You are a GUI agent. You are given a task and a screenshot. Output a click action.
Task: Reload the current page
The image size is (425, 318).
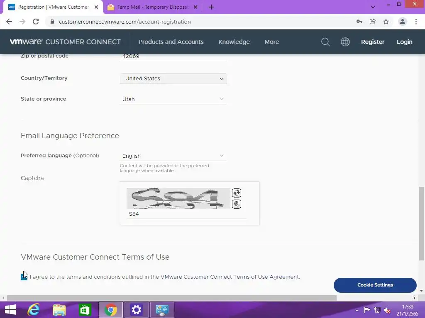(x=36, y=22)
